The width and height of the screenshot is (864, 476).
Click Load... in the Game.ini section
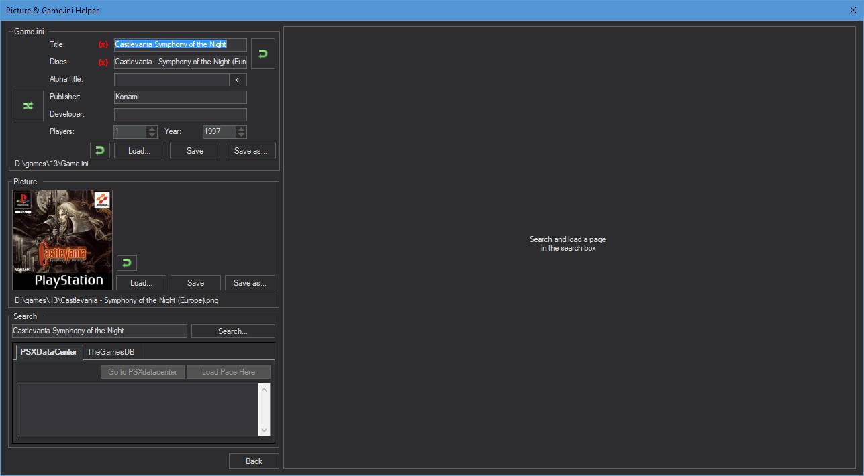pos(139,151)
